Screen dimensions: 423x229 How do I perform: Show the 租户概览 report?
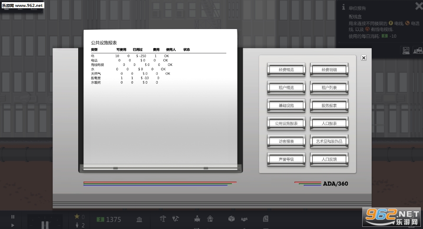[x=286, y=88]
